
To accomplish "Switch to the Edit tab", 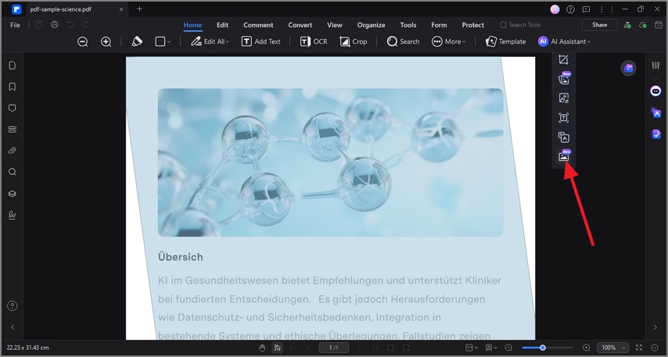I will click(x=222, y=25).
